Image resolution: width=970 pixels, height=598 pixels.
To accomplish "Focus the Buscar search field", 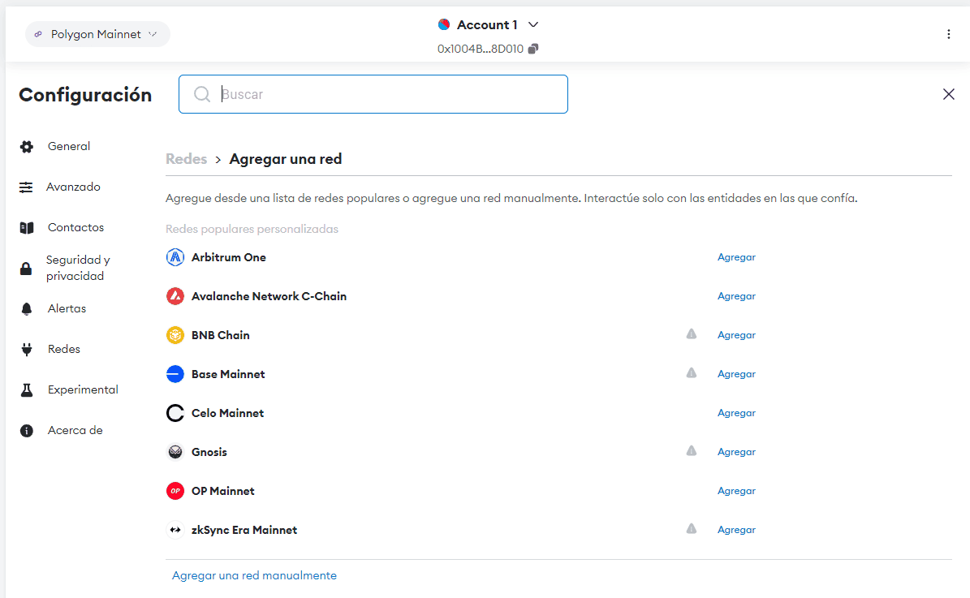I will tap(373, 94).
